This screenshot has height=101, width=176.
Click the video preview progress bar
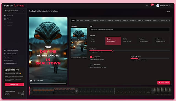tap(48, 83)
